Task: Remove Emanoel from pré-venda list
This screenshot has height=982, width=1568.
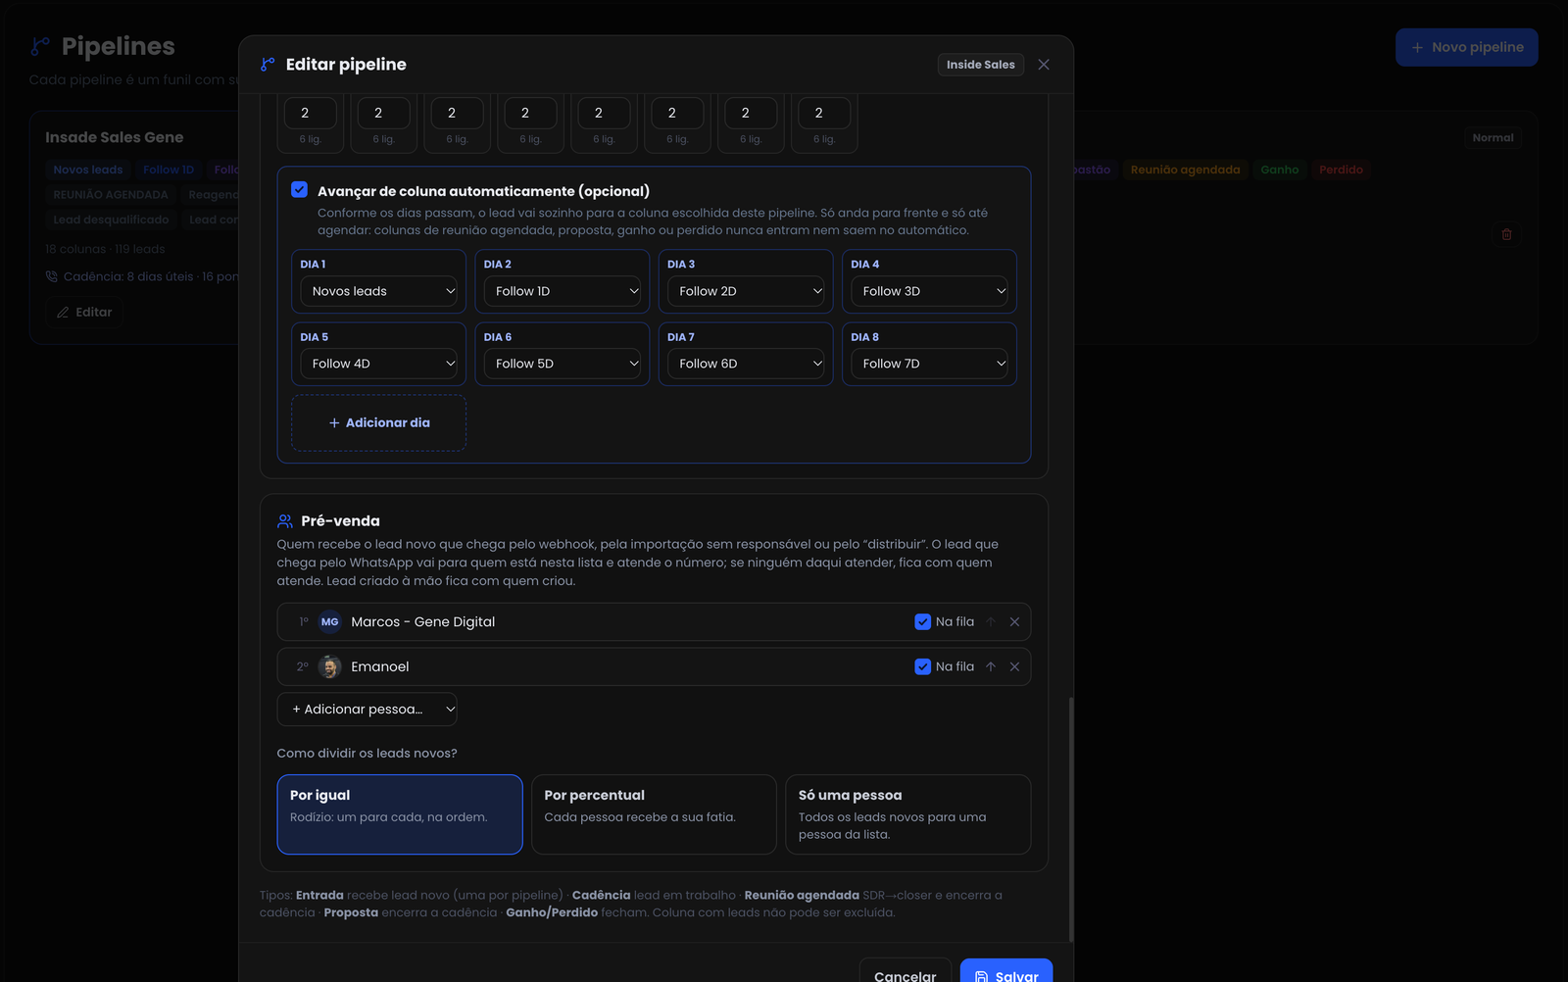Action: click(1014, 666)
